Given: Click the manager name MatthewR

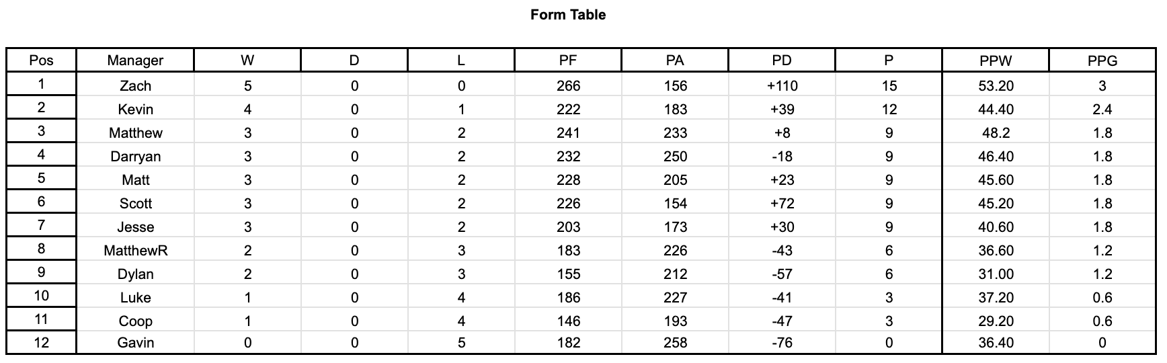Looking at the screenshot, I should (x=135, y=251).
